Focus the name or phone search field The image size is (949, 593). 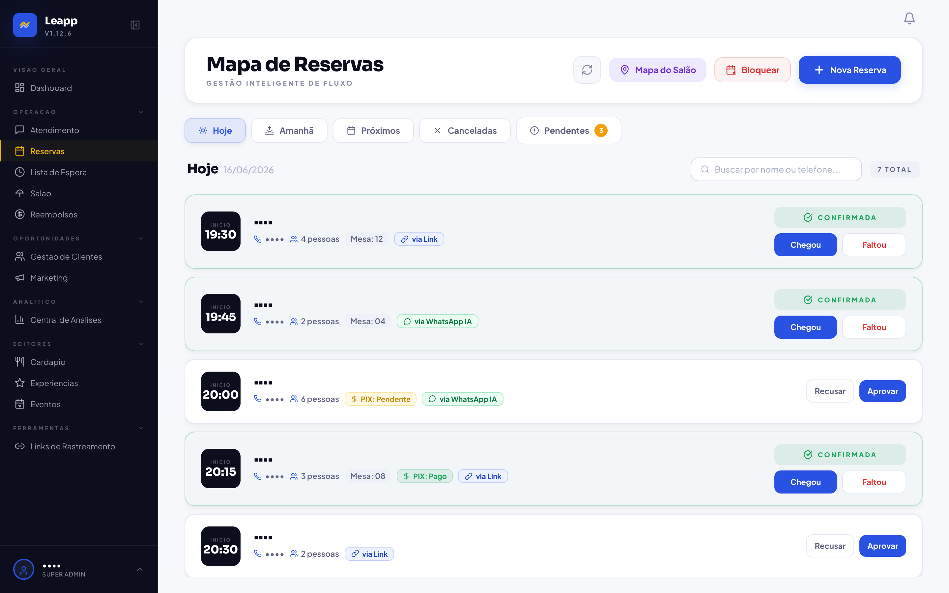tap(776, 169)
